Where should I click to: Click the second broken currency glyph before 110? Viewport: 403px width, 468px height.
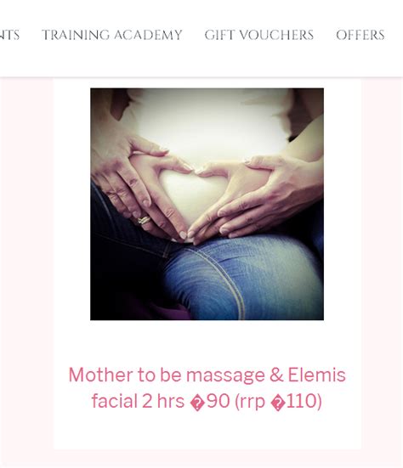click(x=278, y=403)
